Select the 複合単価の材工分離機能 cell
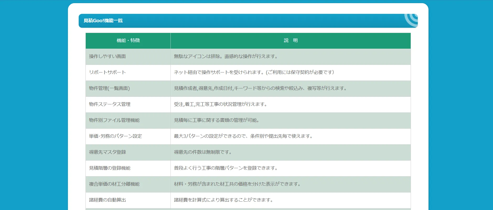The image size is (493, 210). coord(128,184)
